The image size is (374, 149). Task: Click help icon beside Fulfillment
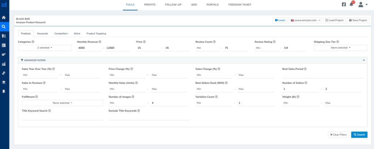point(37,97)
